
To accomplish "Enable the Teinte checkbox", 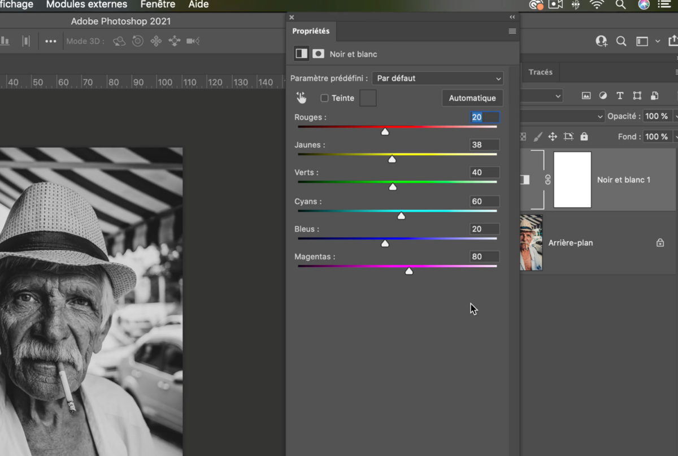I will coord(324,98).
